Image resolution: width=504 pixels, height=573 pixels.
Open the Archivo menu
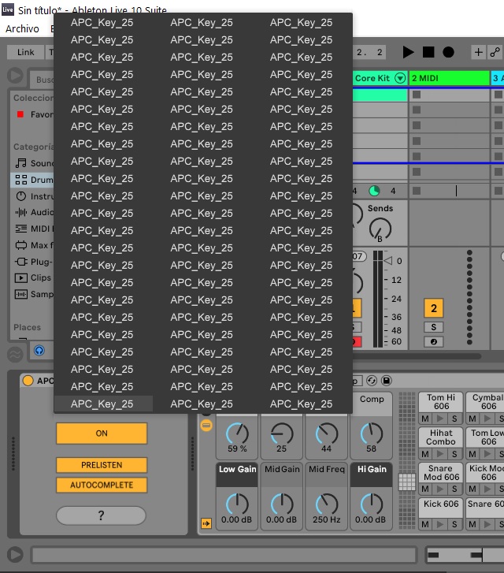(22, 28)
